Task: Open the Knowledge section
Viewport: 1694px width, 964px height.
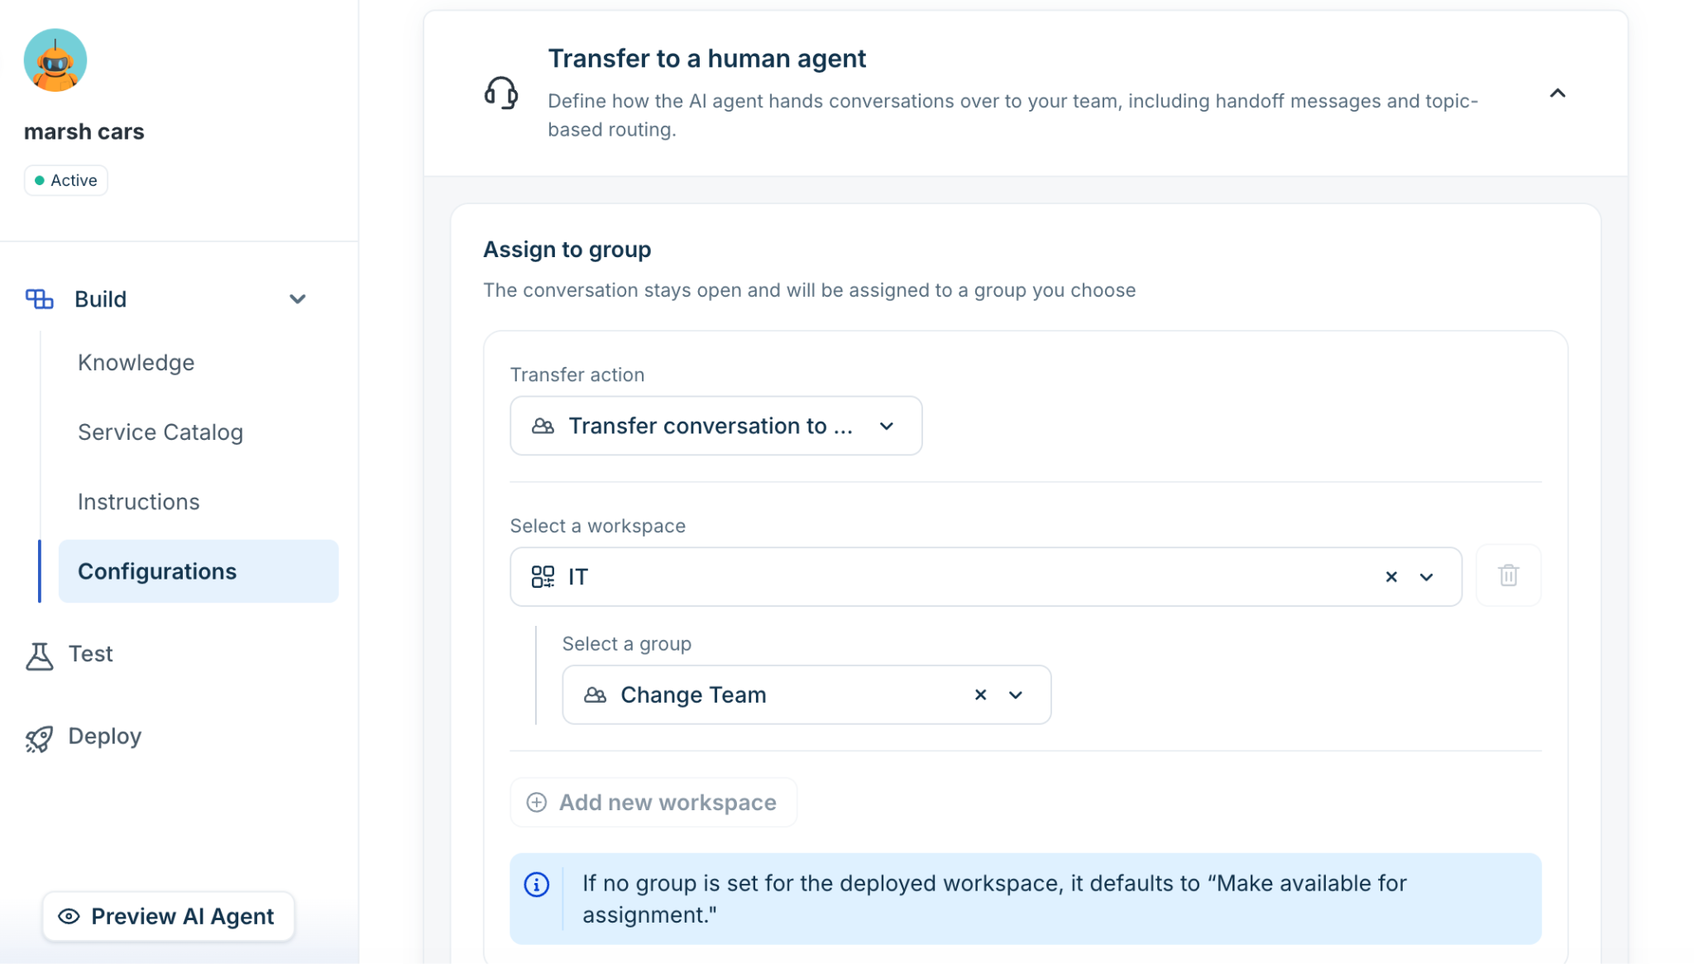Action: [x=136, y=362]
